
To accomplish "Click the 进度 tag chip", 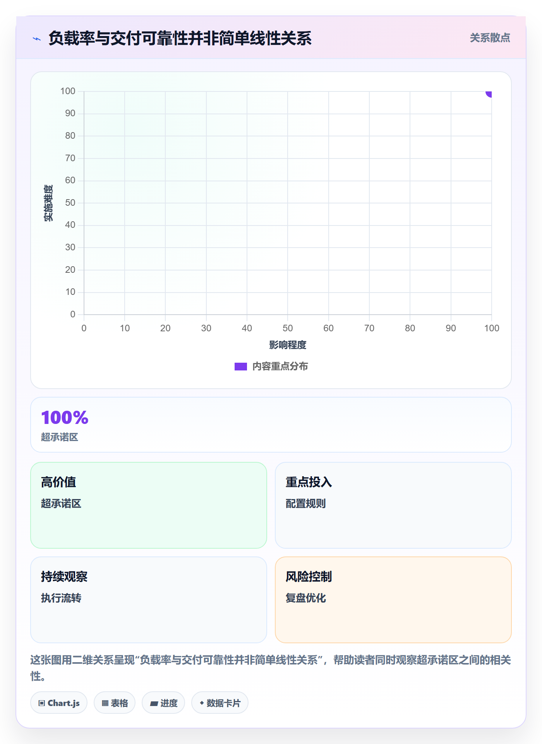I will (163, 703).
